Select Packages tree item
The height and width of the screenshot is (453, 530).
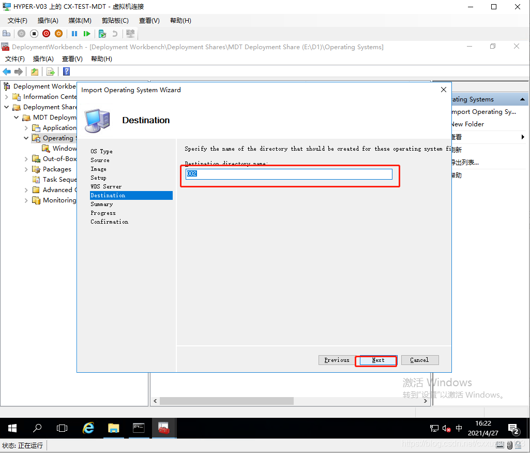(52, 169)
